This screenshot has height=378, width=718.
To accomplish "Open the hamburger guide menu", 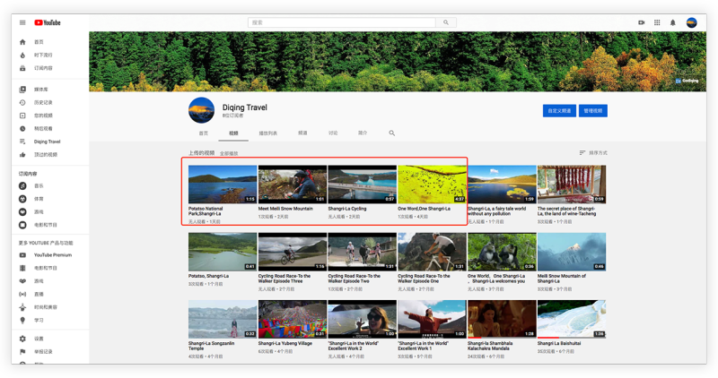I will point(22,22).
